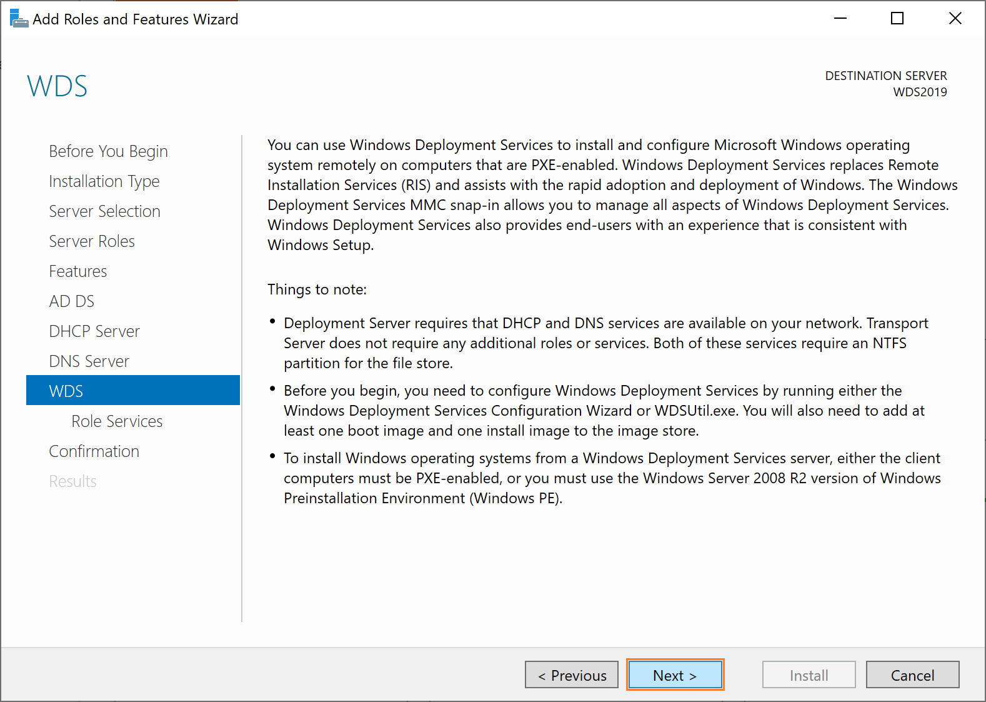Click Next to continue the wizard
Image resolution: width=986 pixels, height=702 pixels.
point(675,675)
